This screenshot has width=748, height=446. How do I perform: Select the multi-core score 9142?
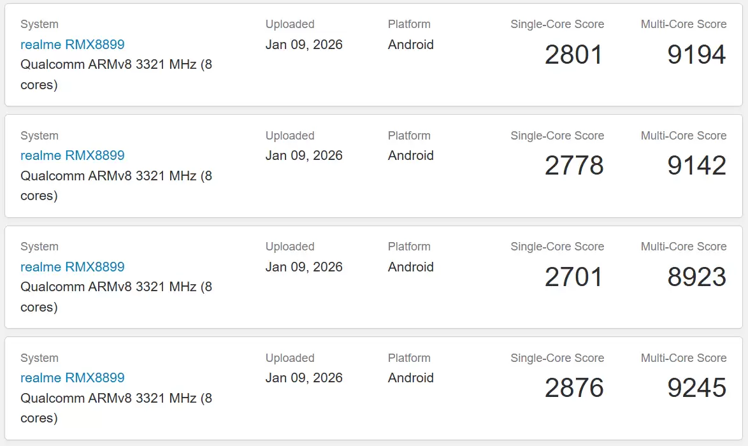[x=696, y=166]
